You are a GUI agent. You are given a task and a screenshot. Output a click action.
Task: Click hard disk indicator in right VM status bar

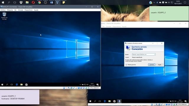152,105
